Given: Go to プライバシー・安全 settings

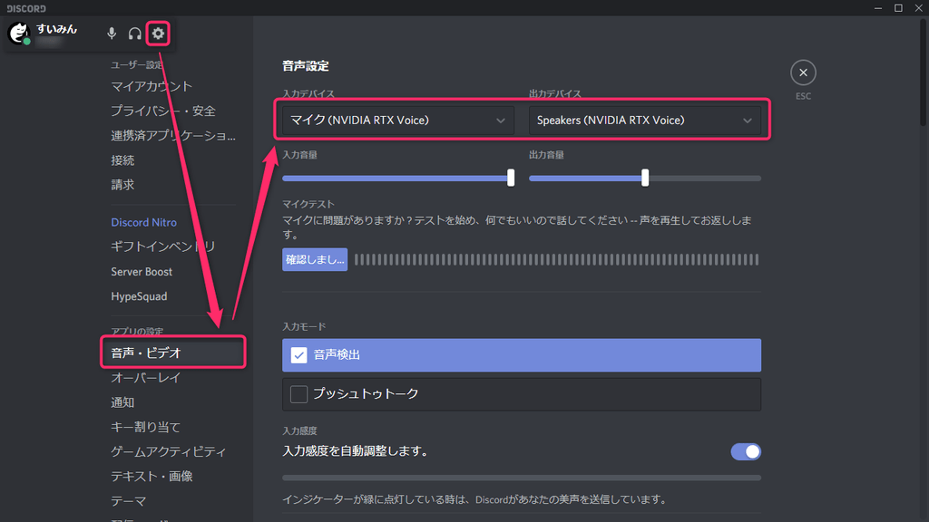Looking at the screenshot, I should [163, 111].
